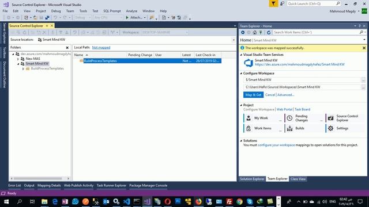Open Firefox from taskbar
The width and height of the screenshot is (369, 207).
tap(198, 202)
